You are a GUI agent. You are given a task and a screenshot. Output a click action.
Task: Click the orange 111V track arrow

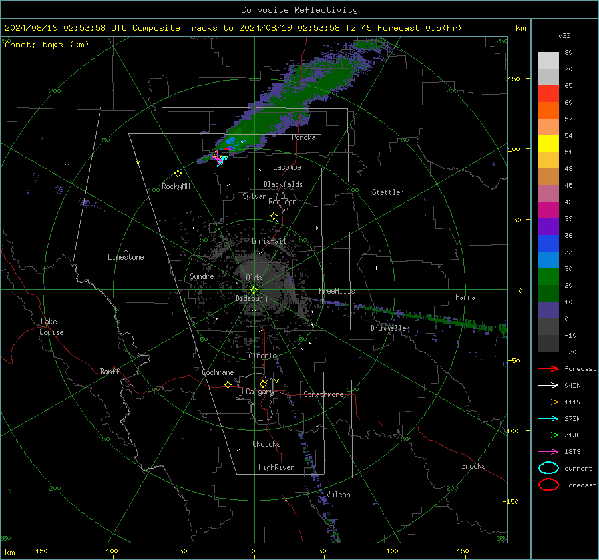pos(548,402)
